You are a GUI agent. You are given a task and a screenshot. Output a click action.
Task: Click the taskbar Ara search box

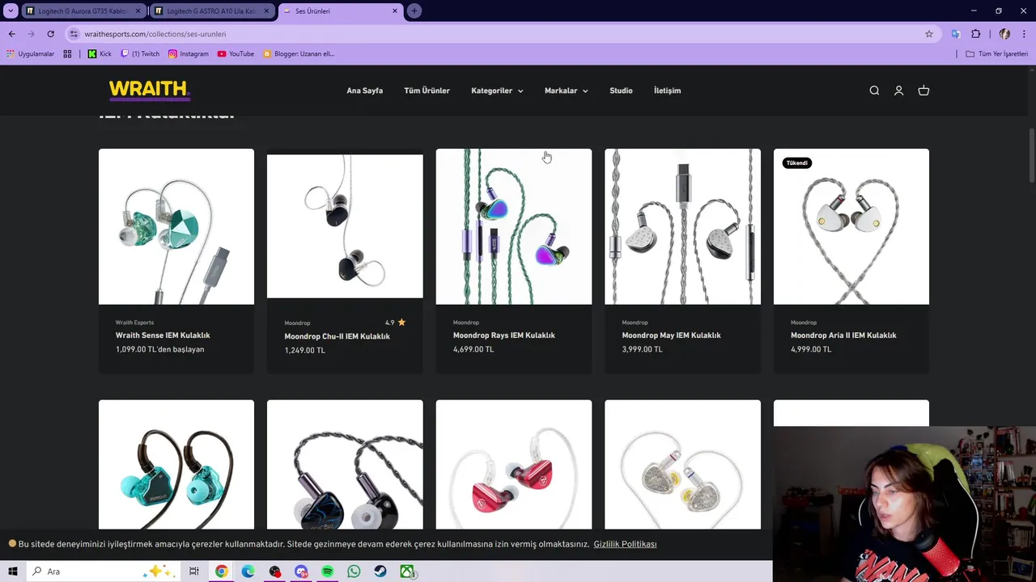click(x=105, y=571)
